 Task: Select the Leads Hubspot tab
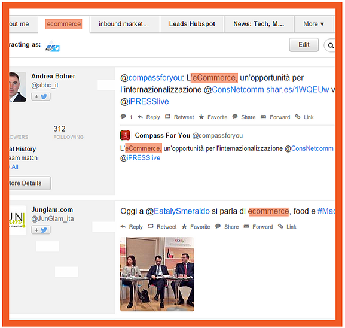[x=192, y=24]
